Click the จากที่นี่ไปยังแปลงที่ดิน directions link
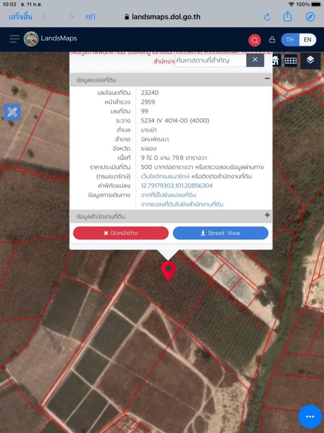Screen dimensions: 324x433 pos(169,195)
